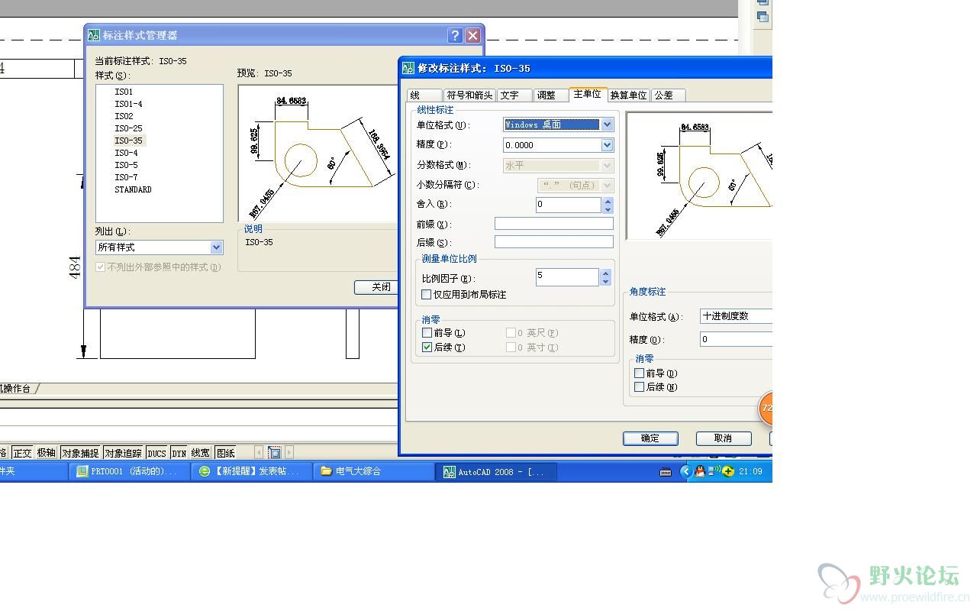
Task: Open 列出(L) 所有样式 dropdown
Action: tap(216, 247)
